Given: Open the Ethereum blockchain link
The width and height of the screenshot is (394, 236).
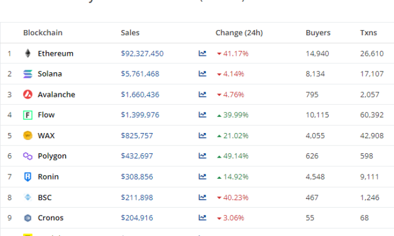Looking at the screenshot, I should coord(55,53).
